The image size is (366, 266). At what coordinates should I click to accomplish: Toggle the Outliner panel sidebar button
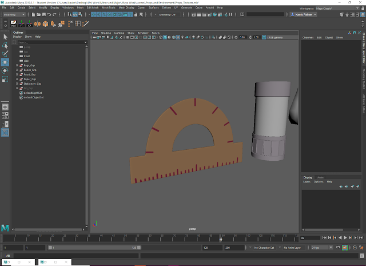coord(5,132)
